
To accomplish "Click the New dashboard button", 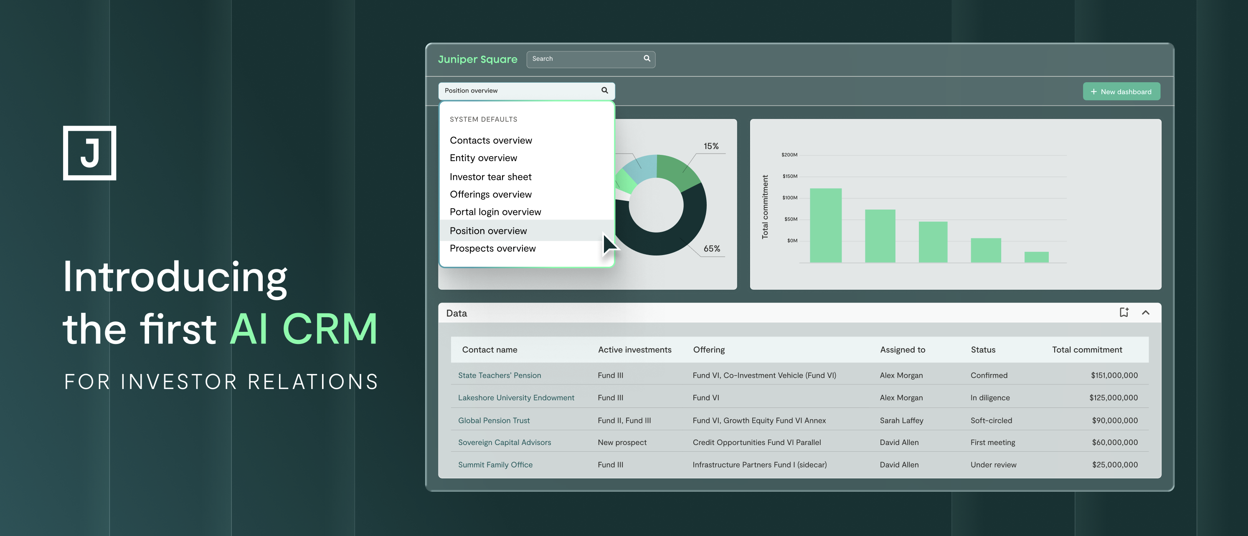I will tap(1121, 91).
